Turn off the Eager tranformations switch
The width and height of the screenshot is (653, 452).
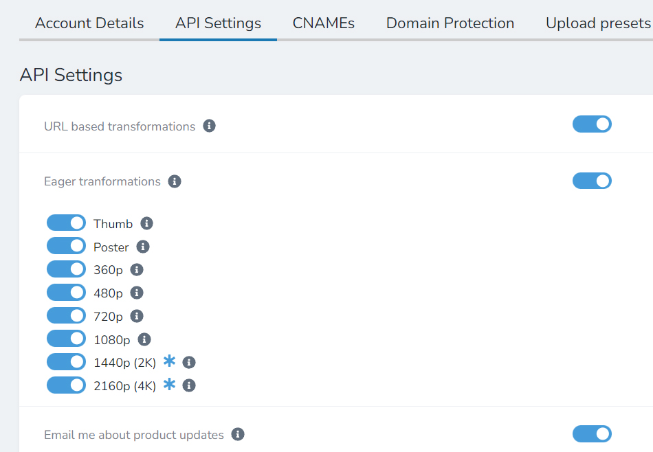[592, 181]
